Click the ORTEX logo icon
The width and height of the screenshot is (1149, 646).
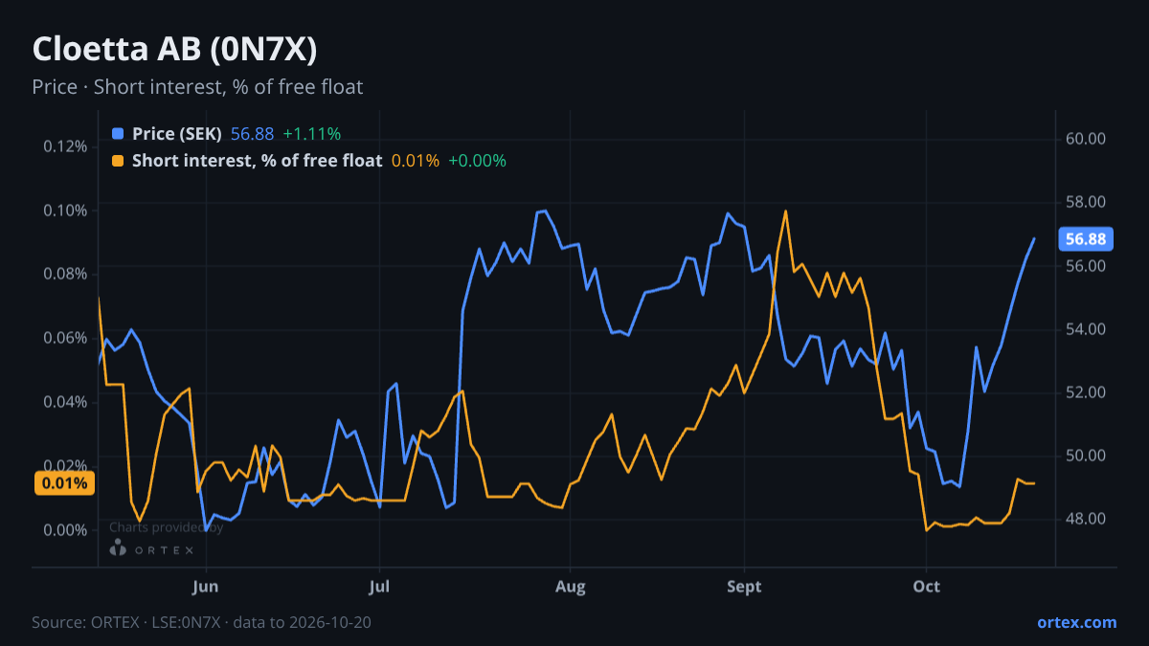(118, 548)
